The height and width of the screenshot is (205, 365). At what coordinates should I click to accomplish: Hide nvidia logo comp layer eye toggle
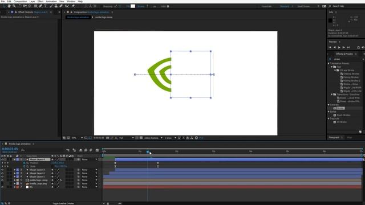tap(2, 180)
